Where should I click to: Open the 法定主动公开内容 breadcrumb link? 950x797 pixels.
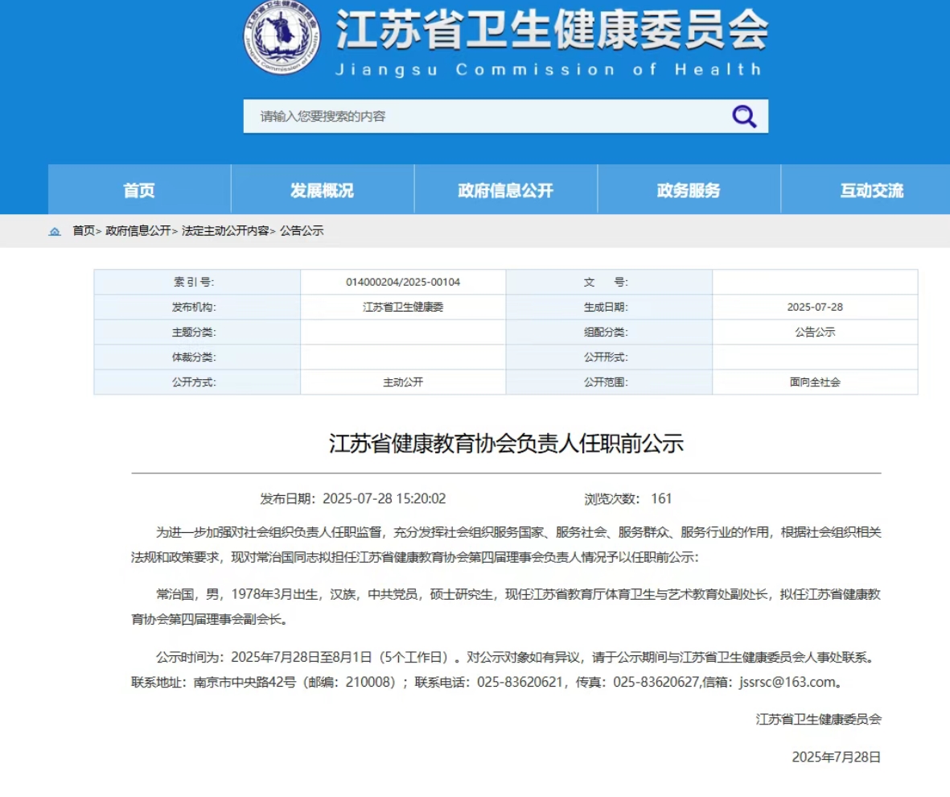point(224,231)
